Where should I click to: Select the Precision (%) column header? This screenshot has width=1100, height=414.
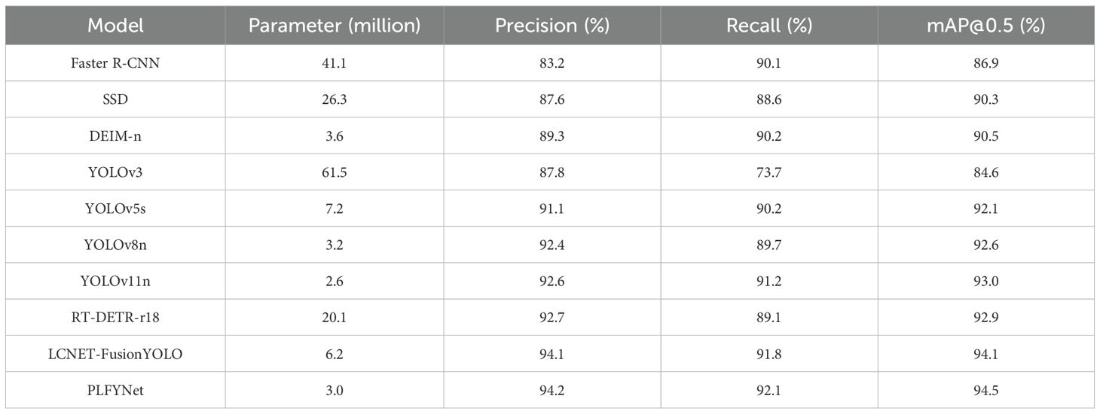tap(552, 26)
